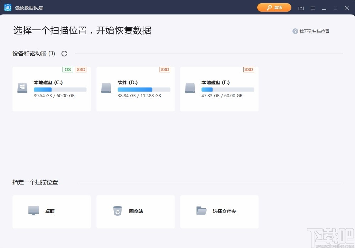Click the app logo at the top left

7,7
